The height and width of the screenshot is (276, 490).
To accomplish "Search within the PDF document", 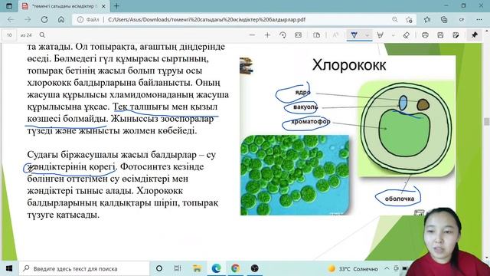I will [42, 35].
